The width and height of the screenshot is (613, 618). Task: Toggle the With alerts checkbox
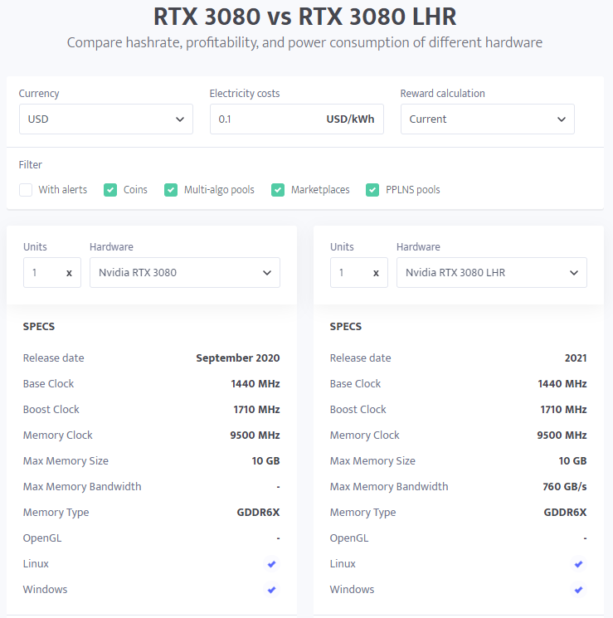[x=26, y=190]
